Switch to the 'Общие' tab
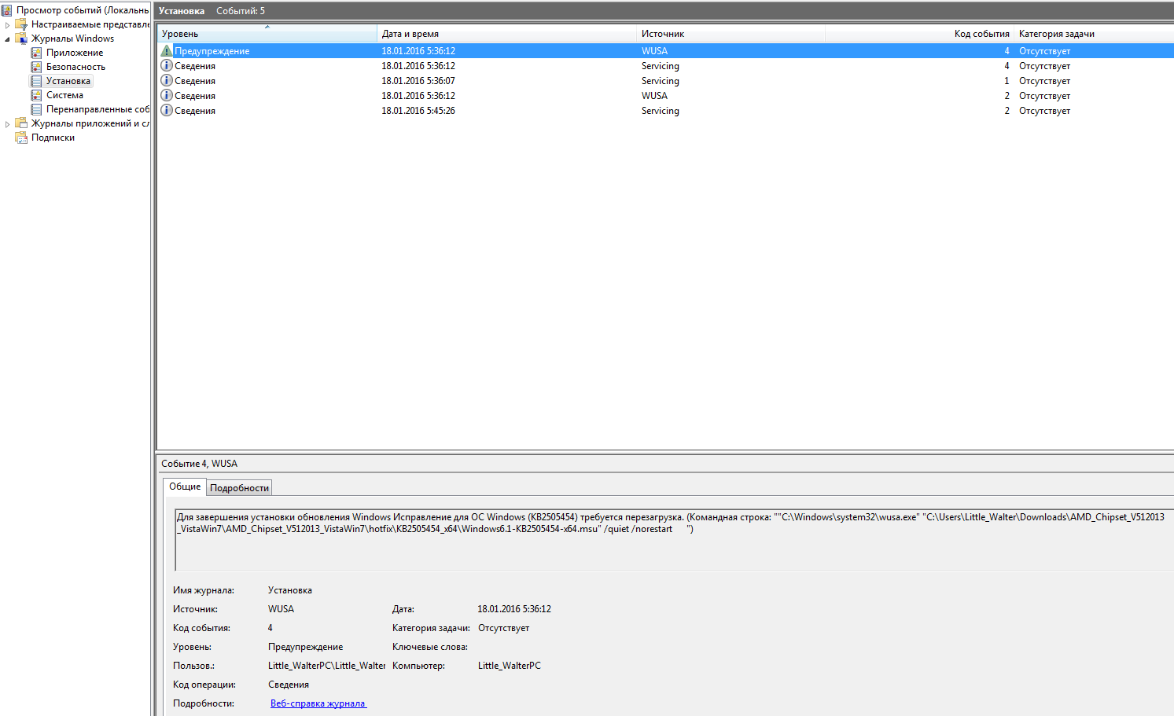The width and height of the screenshot is (1174, 716). [185, 487]
